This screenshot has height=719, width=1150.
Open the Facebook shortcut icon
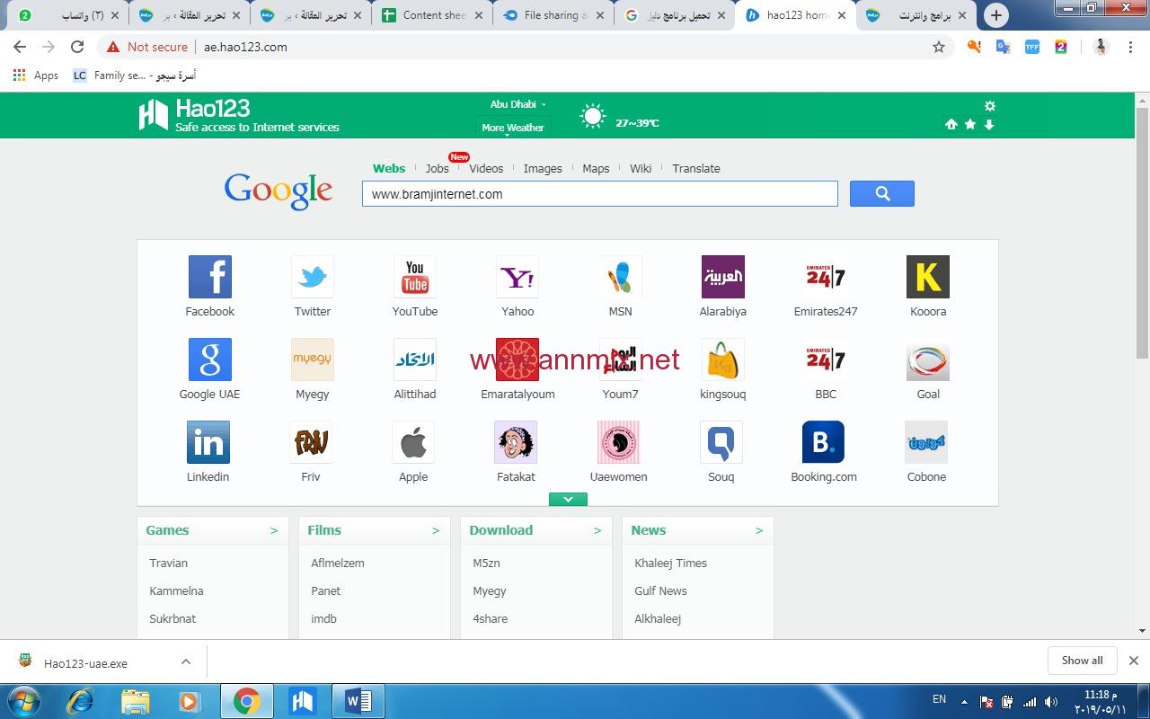(x=210, y=277)
